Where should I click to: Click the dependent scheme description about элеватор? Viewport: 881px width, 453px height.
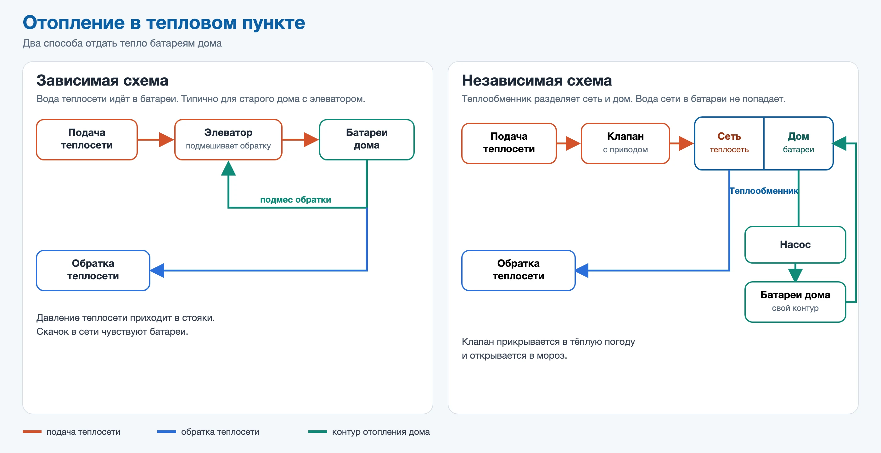point(201,99)
